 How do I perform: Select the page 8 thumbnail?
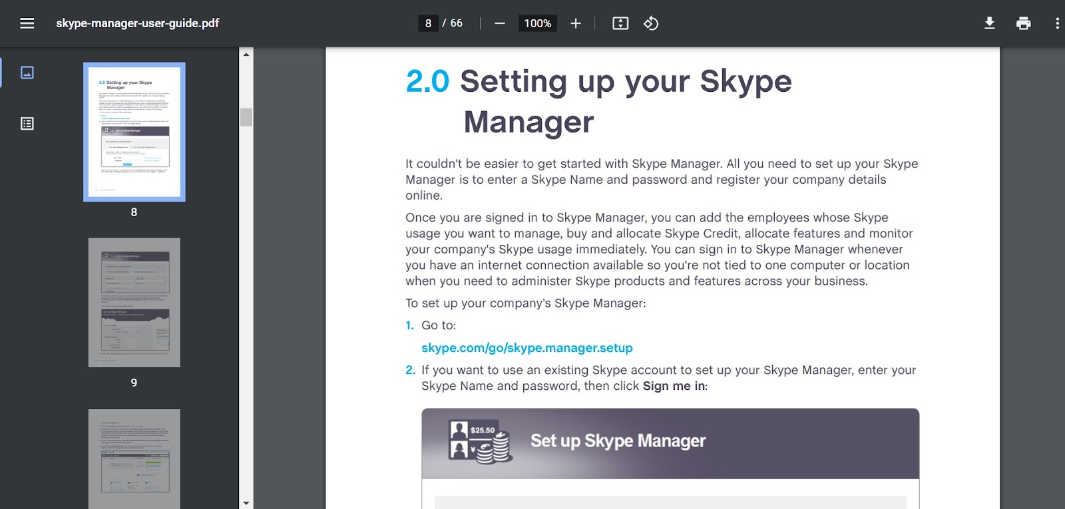134,132
